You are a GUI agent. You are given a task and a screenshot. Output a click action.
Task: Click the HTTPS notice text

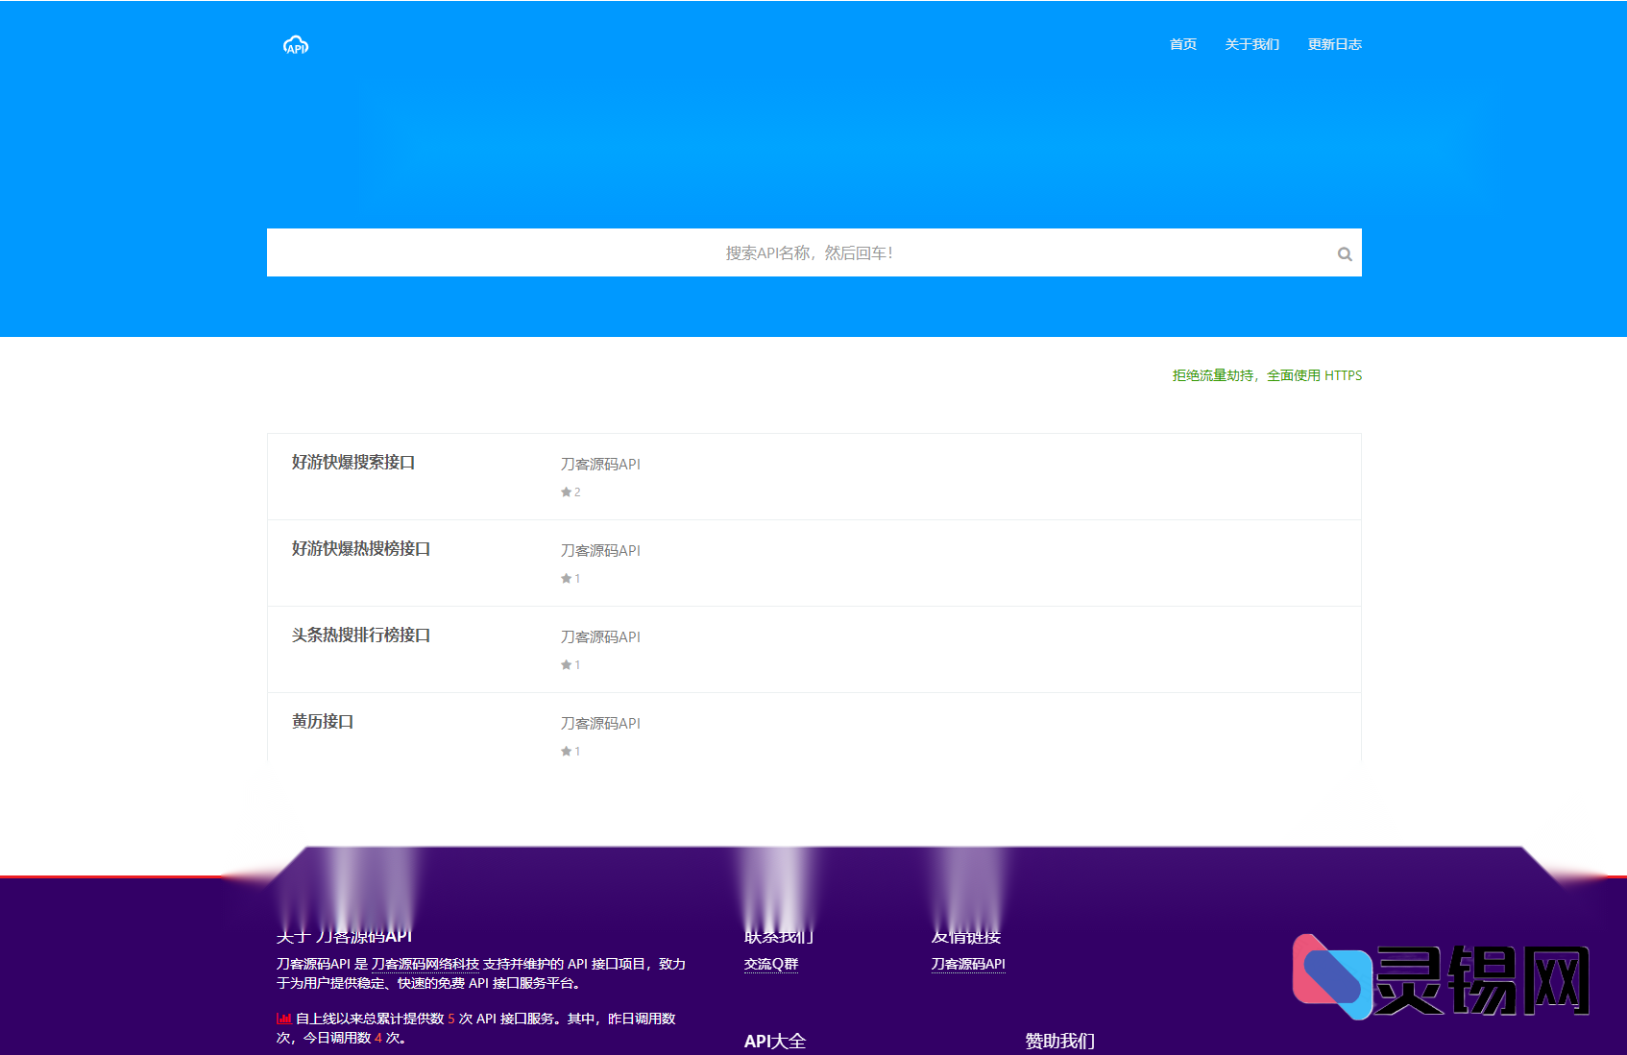1266,375
